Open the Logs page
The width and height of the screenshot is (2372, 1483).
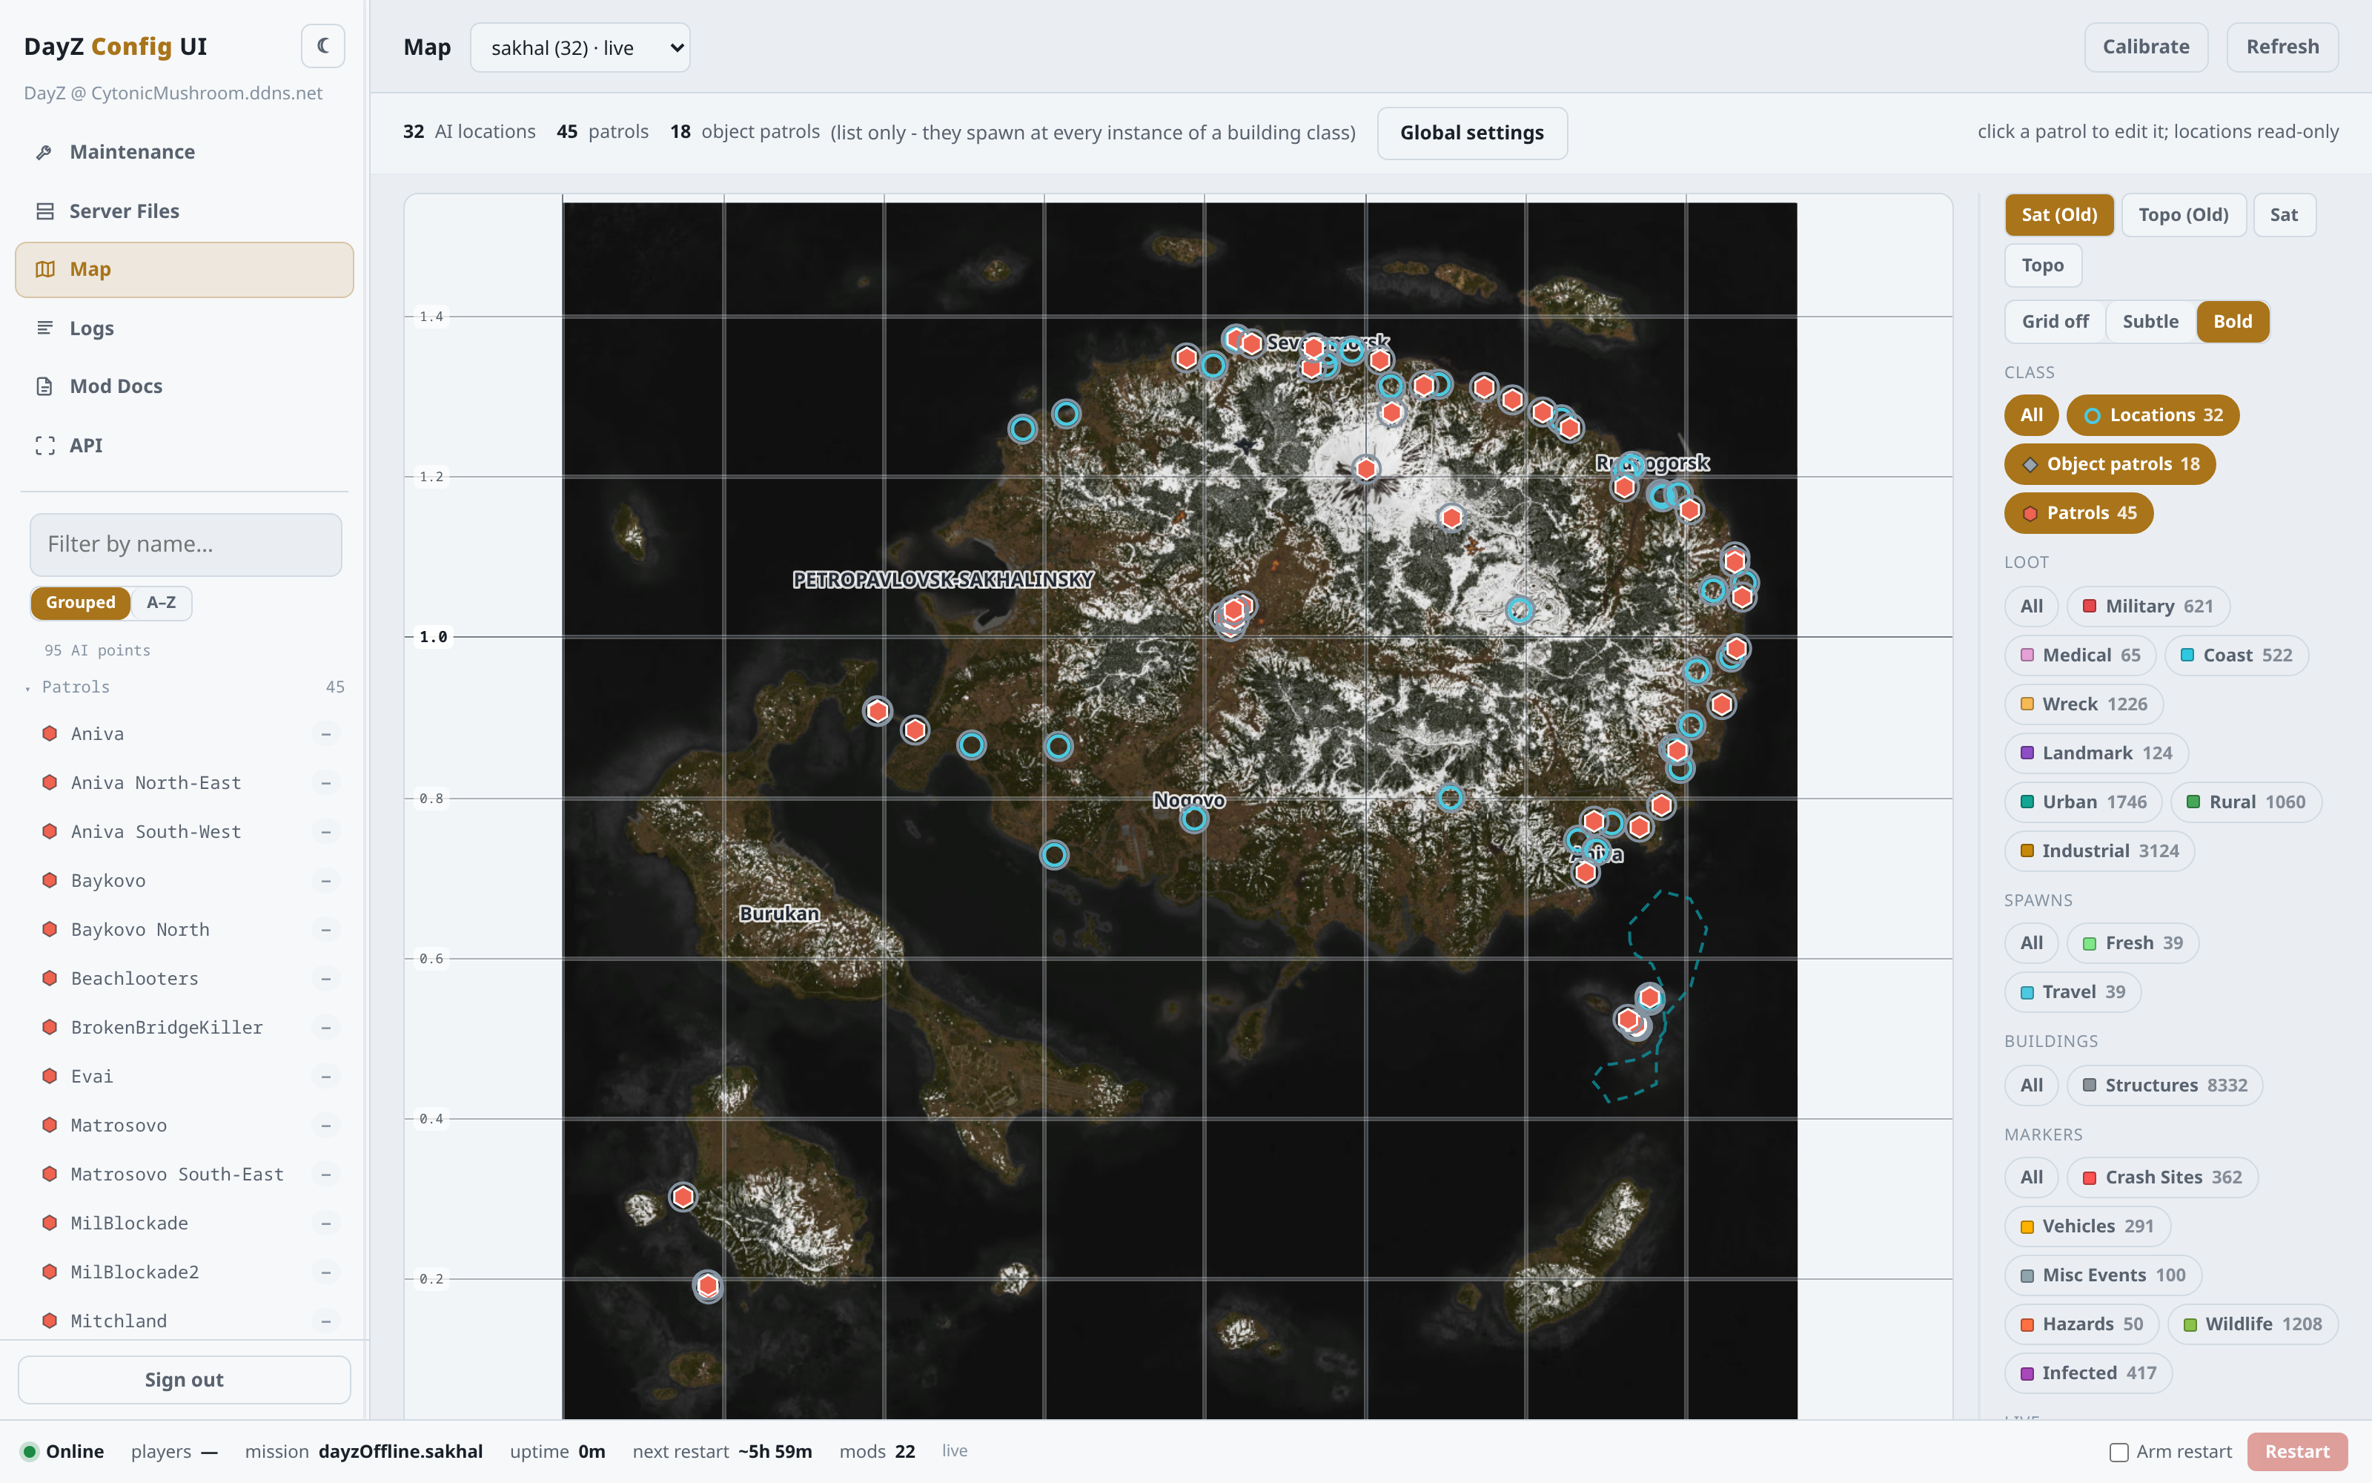pos(185,328)
